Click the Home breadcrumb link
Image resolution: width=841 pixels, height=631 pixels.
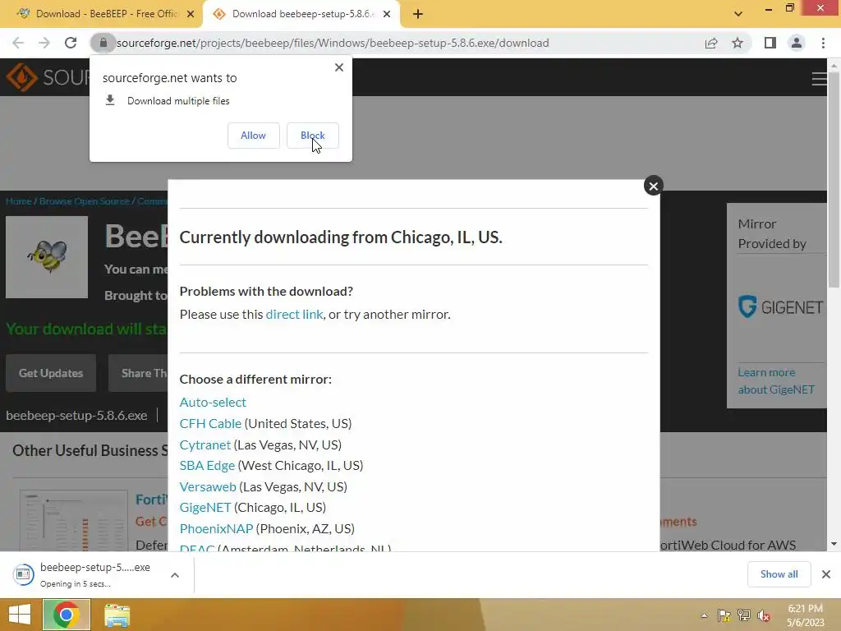[x=18, y=201]
